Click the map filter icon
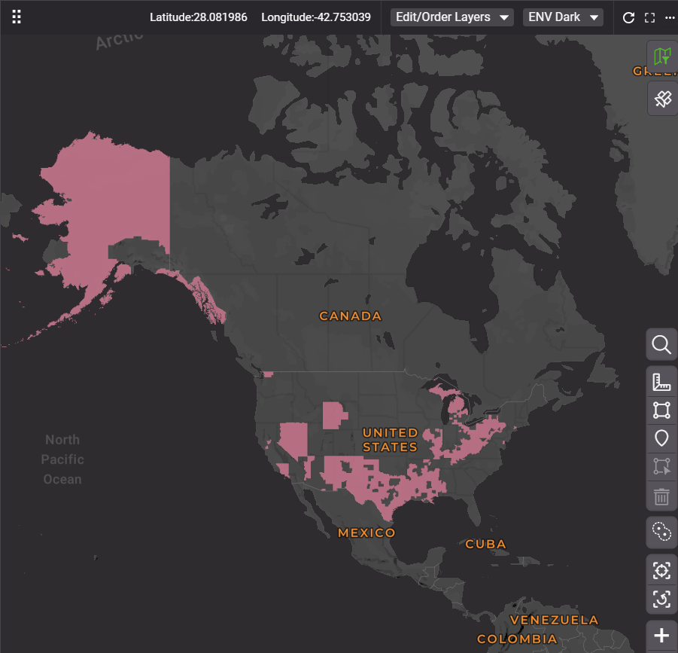 (662, 56)
